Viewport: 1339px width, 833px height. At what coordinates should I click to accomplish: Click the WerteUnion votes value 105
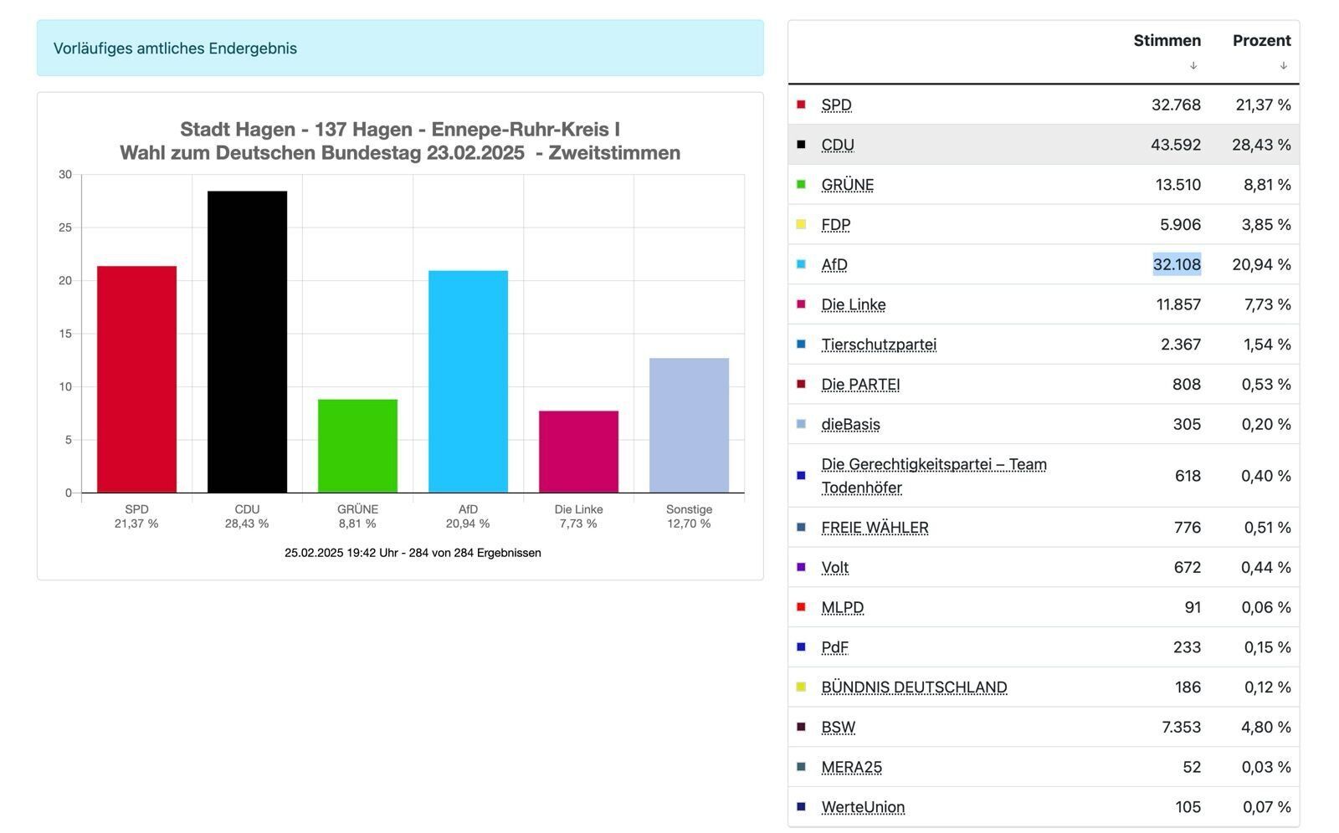(x=1188, y=808)
